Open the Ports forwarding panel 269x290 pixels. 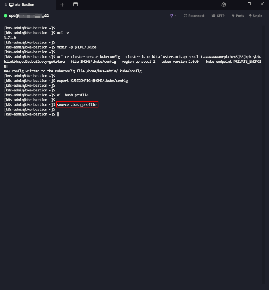[238, 16]
